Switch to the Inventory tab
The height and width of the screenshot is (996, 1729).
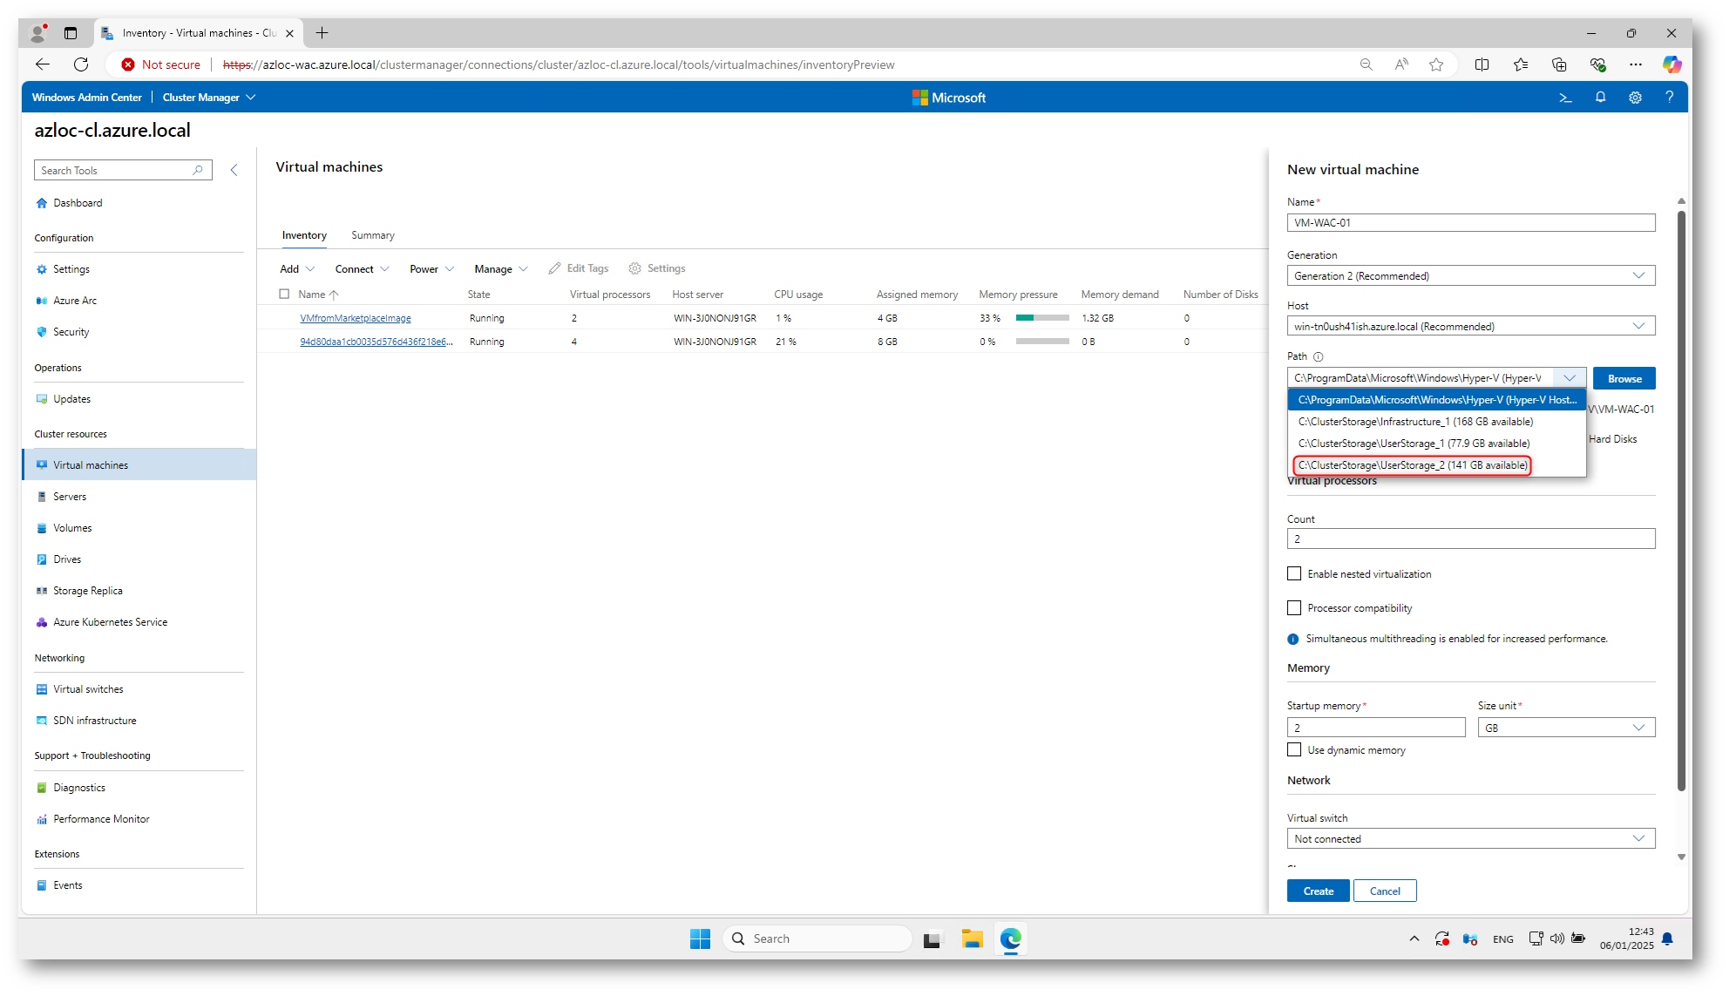point(304,235)
